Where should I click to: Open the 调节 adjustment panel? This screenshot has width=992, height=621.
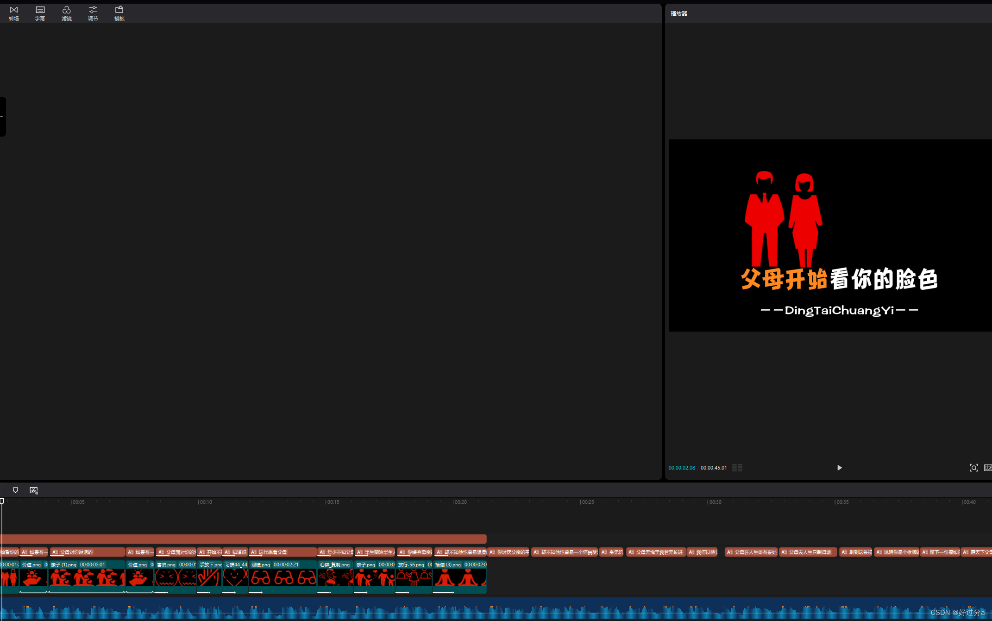tap(93, 13)
